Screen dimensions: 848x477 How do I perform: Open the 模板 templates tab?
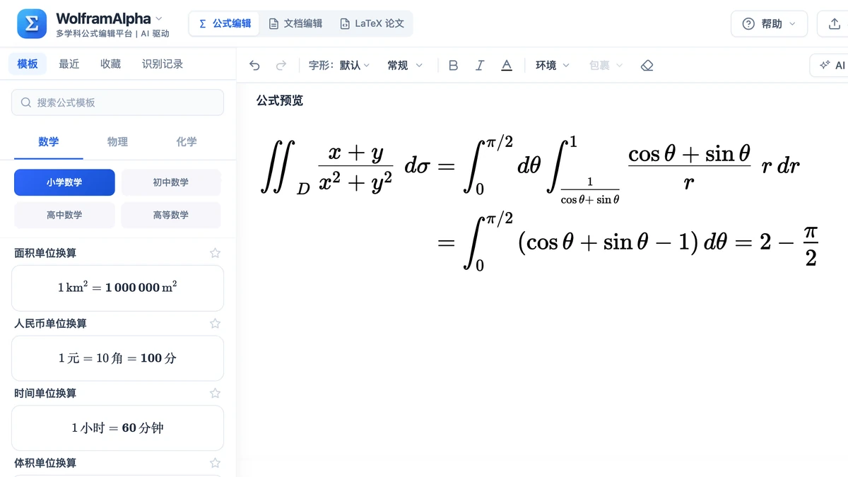point(28,64)
